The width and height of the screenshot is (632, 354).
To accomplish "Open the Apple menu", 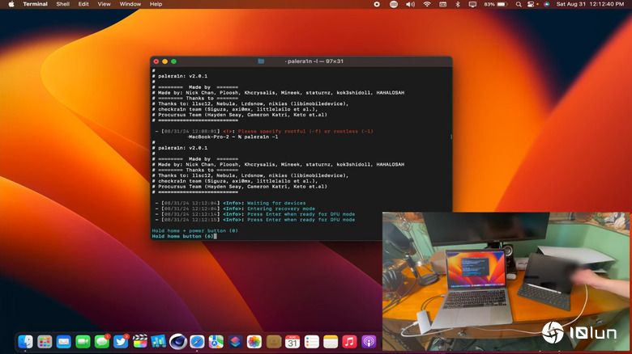I will point(10,4).
